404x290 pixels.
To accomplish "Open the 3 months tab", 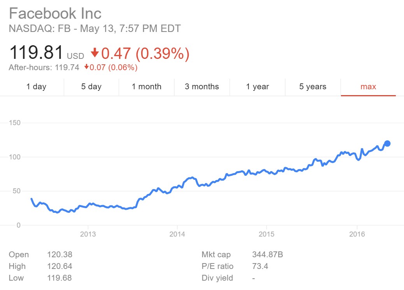I will pos(202,87).
